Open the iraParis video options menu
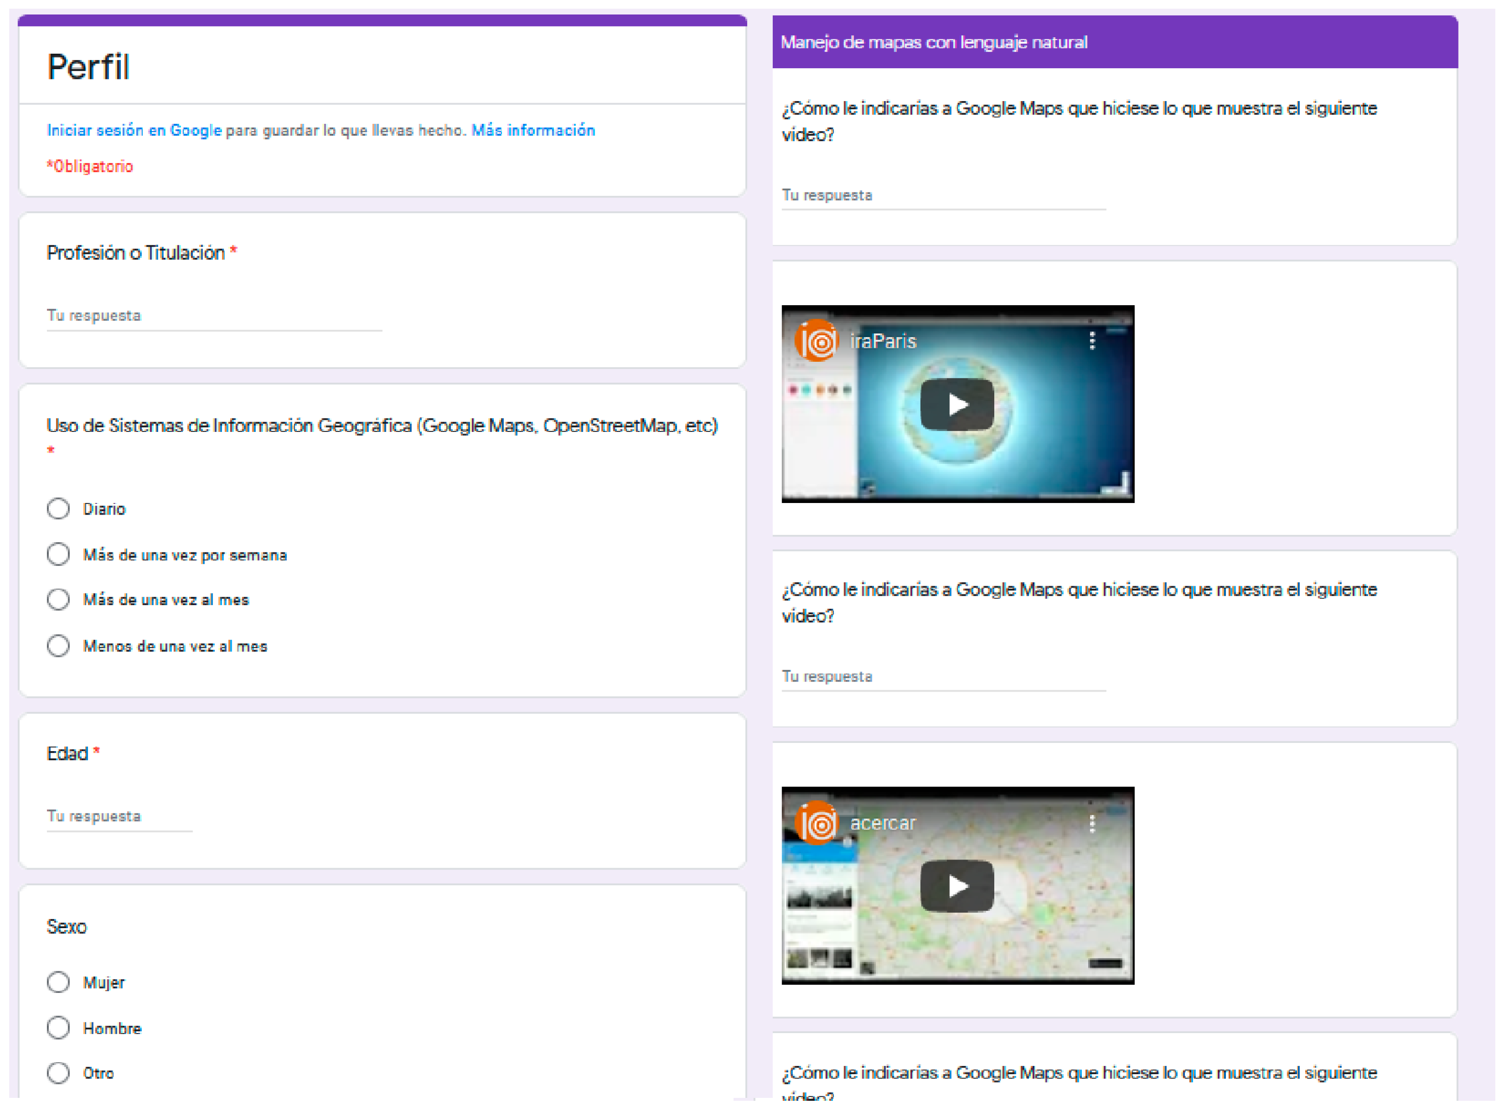 coord(1092,340)
